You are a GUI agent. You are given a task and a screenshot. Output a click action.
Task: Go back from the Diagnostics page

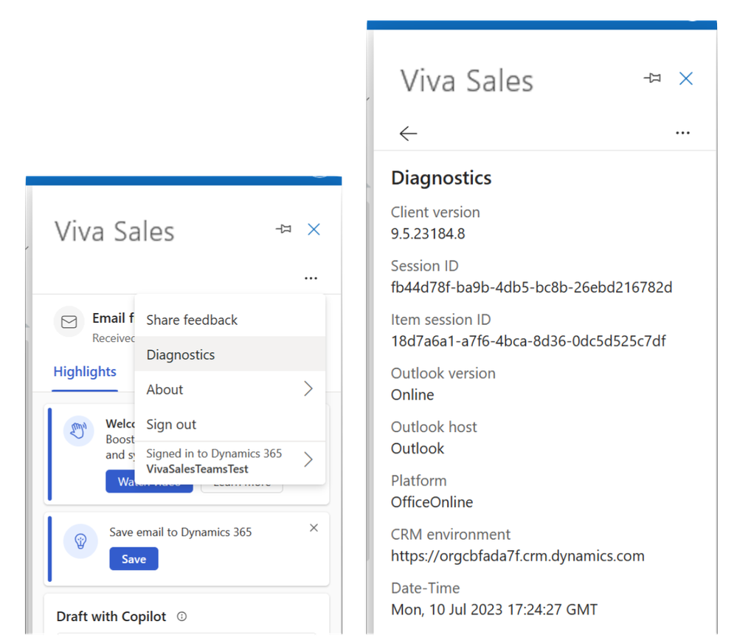pyautogui.click(x=408, y=134)
